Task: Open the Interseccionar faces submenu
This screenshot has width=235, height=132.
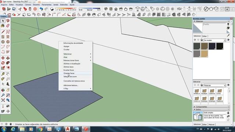Action: 76,60
